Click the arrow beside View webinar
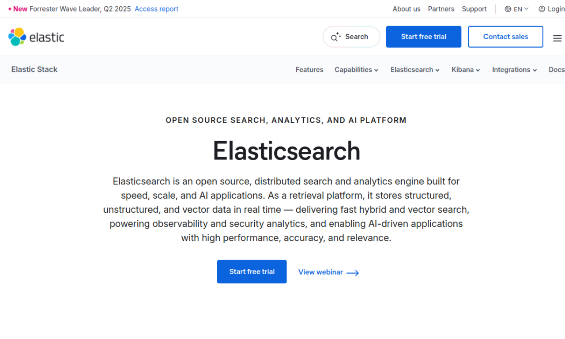 click(x=352, y=272)
